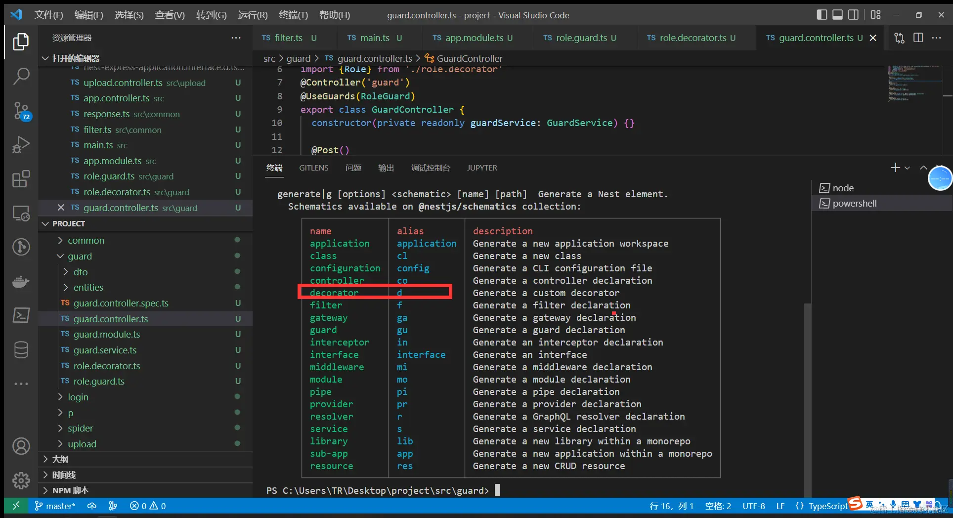Click the 行 16, 列 1 cursor position
This screenshot has height=518, width=953.
coord(672,506)
